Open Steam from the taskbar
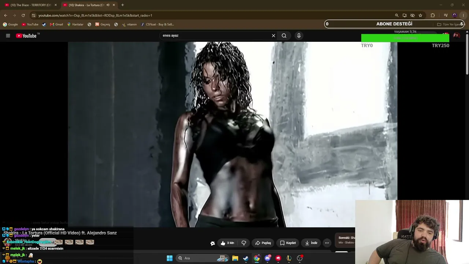 pos(246,258)
